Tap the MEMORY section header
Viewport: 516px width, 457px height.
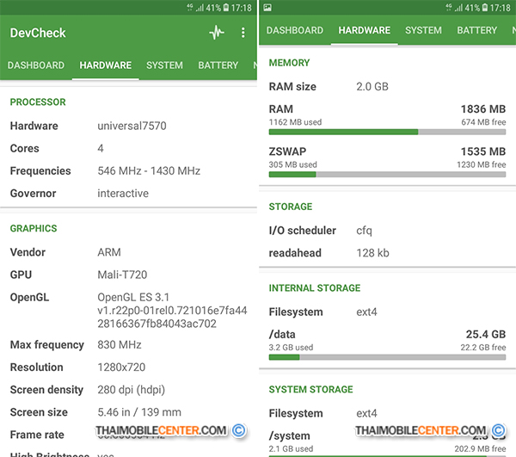pyautogui.click(x=289, y=63)
